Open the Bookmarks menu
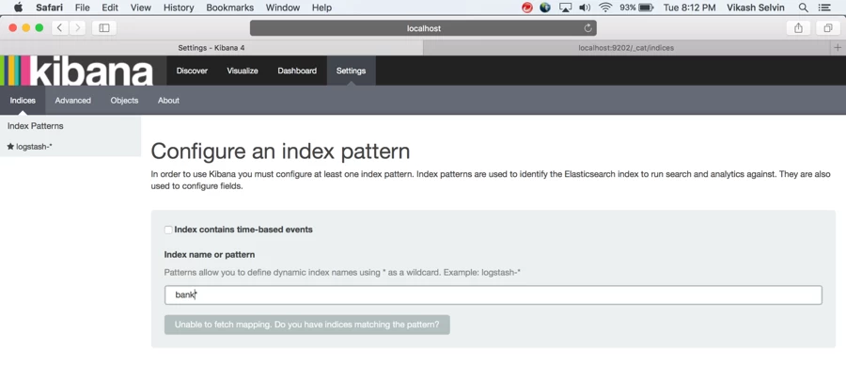This screenshot has width=846, height=366. [x=230, y=8]
